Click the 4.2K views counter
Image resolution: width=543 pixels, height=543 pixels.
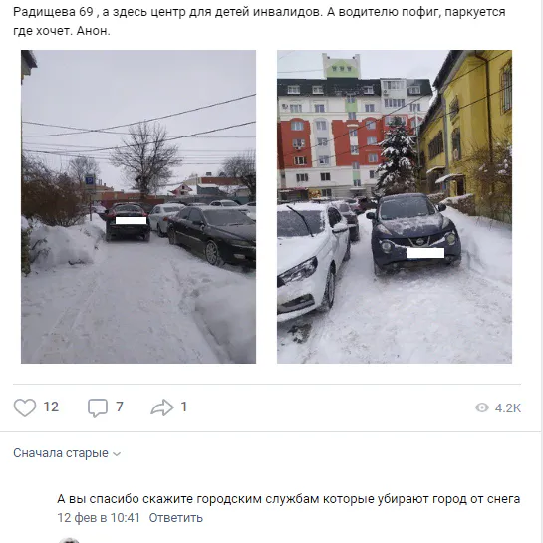[x=508, y=407]
